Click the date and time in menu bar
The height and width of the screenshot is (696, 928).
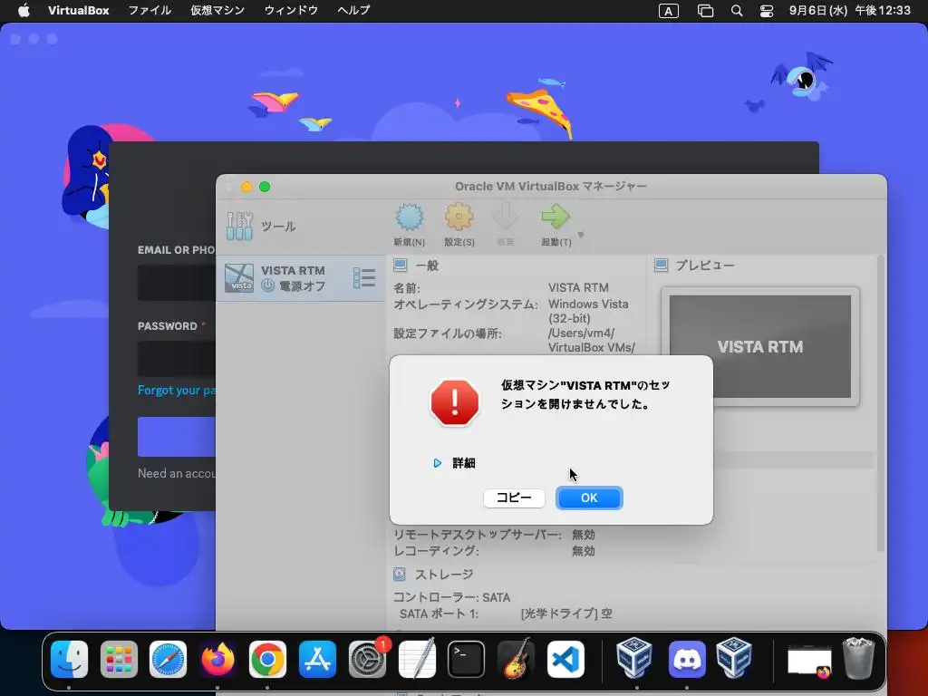click(849, 10)
